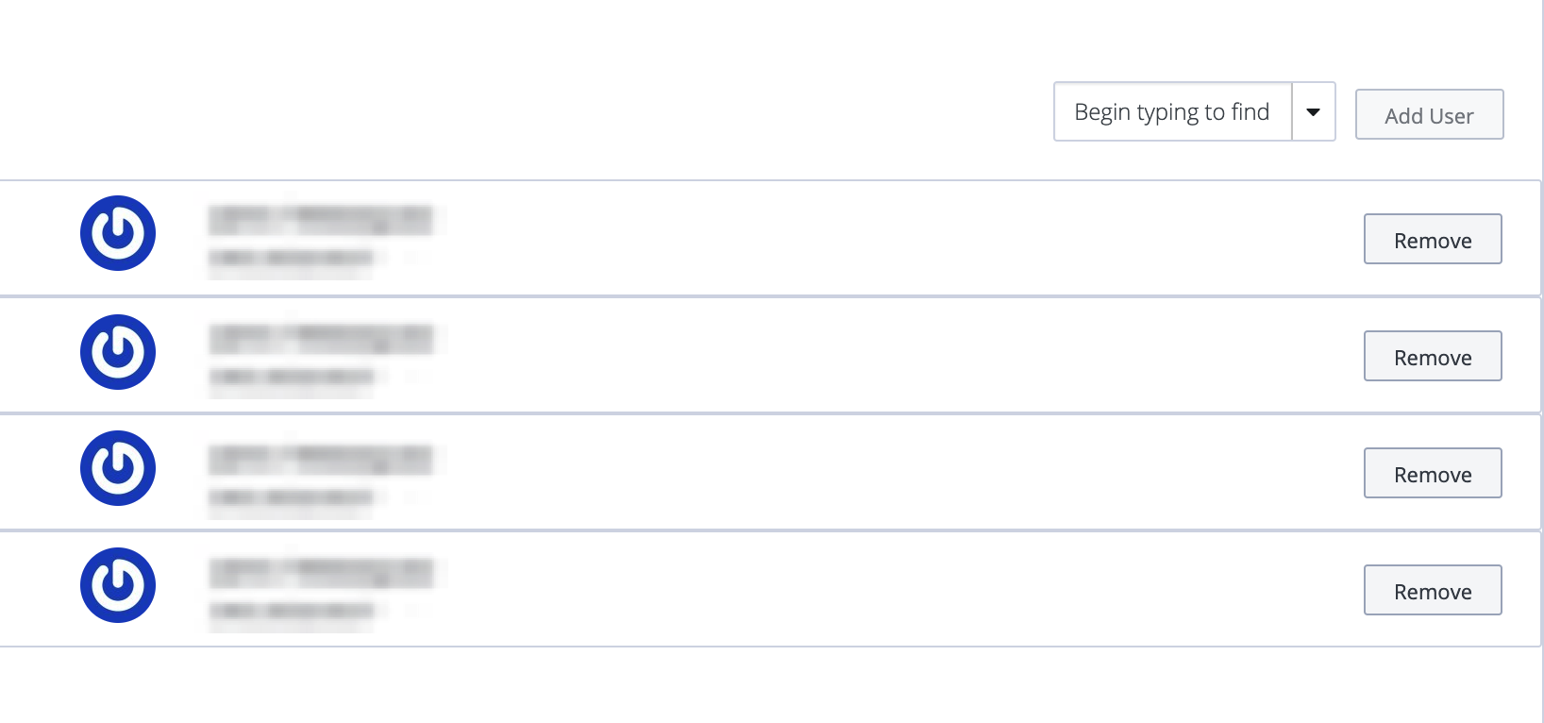The image size is (1544, 723).
Task: Select the second user's blurred email line
Action: tap(292, 377)
